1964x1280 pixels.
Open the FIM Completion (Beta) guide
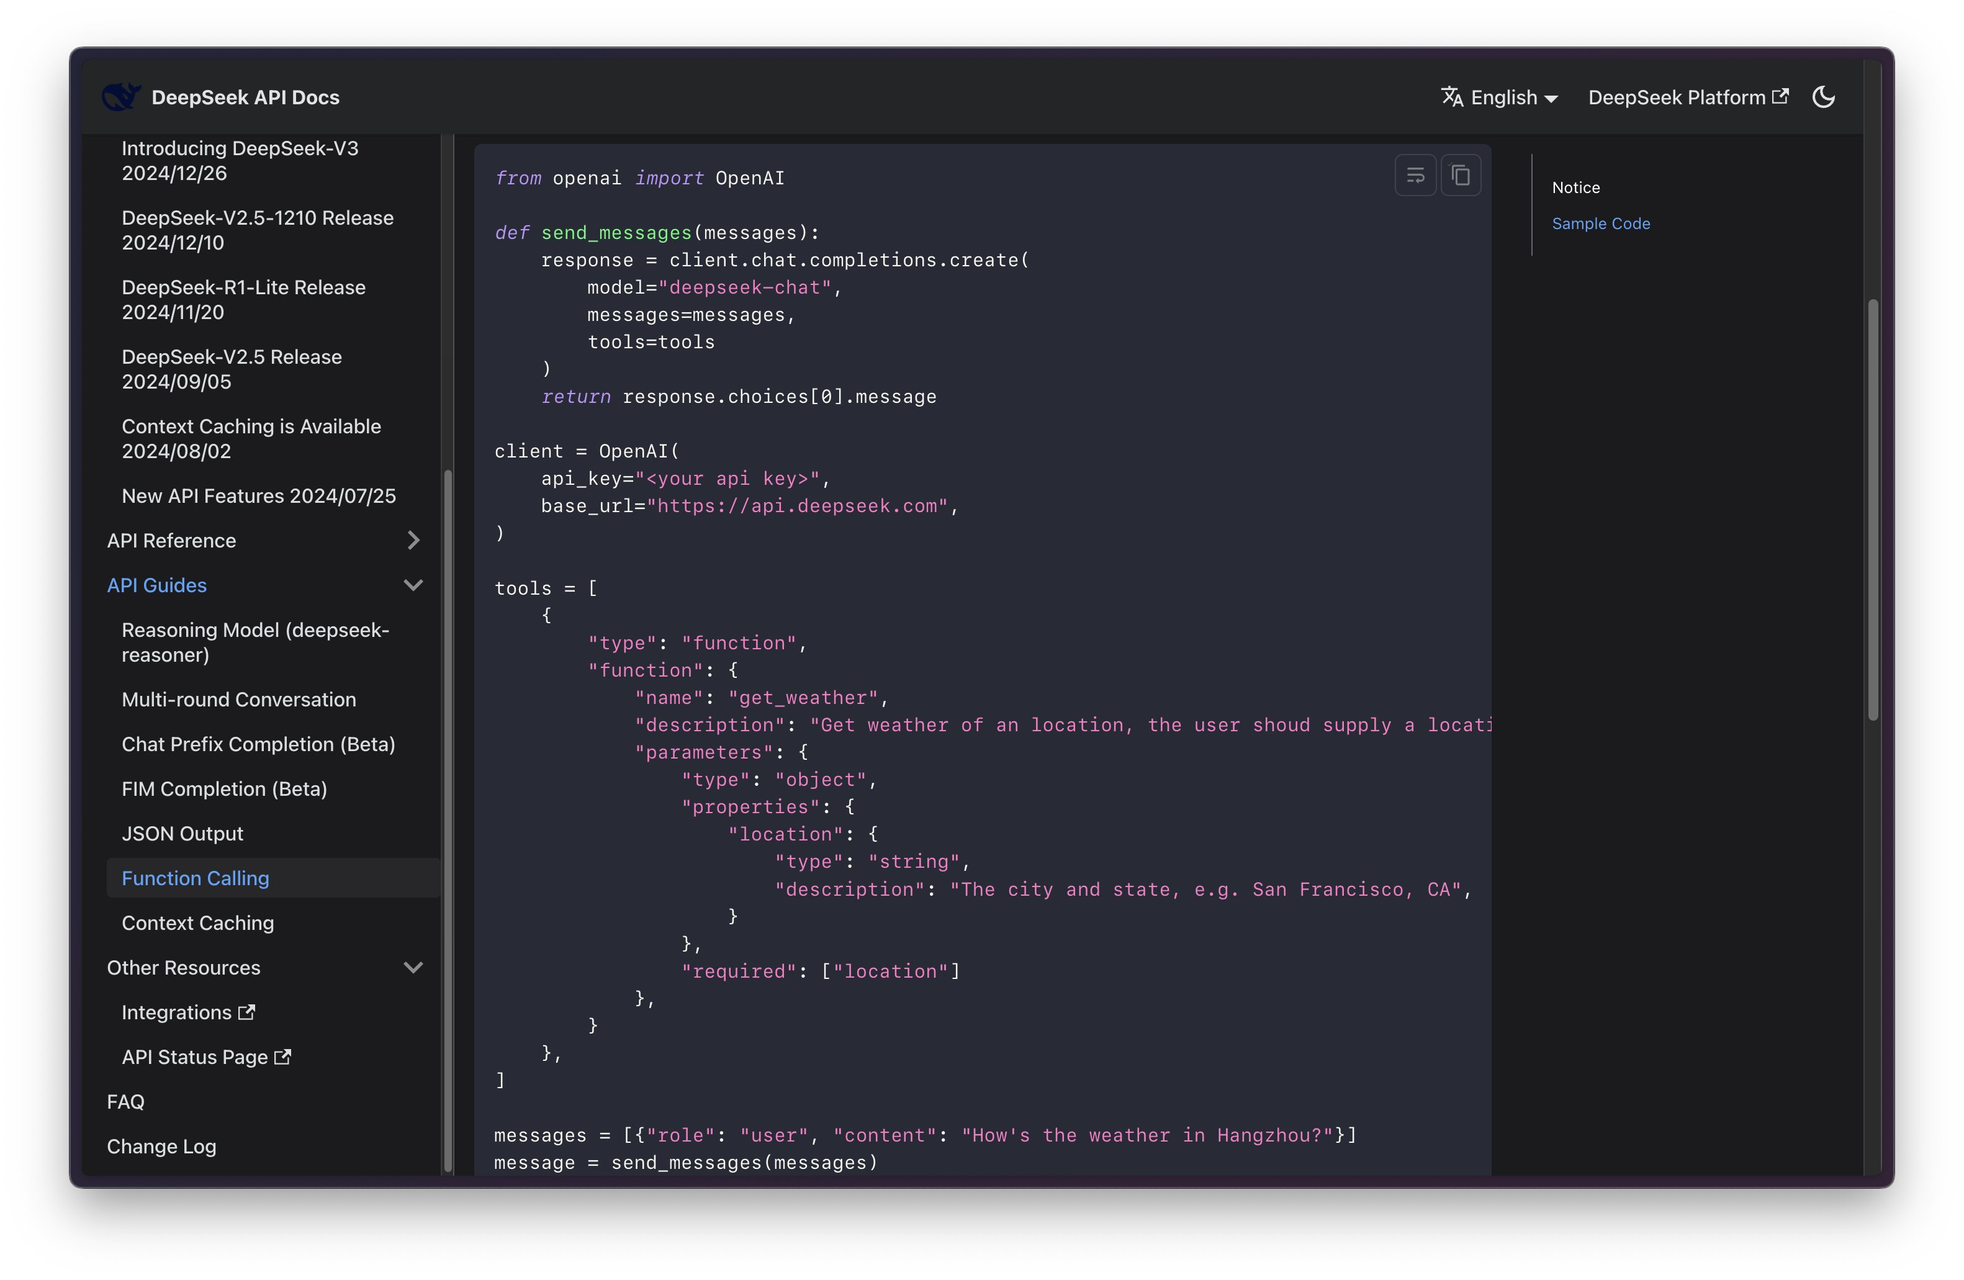tap(225, 789)
